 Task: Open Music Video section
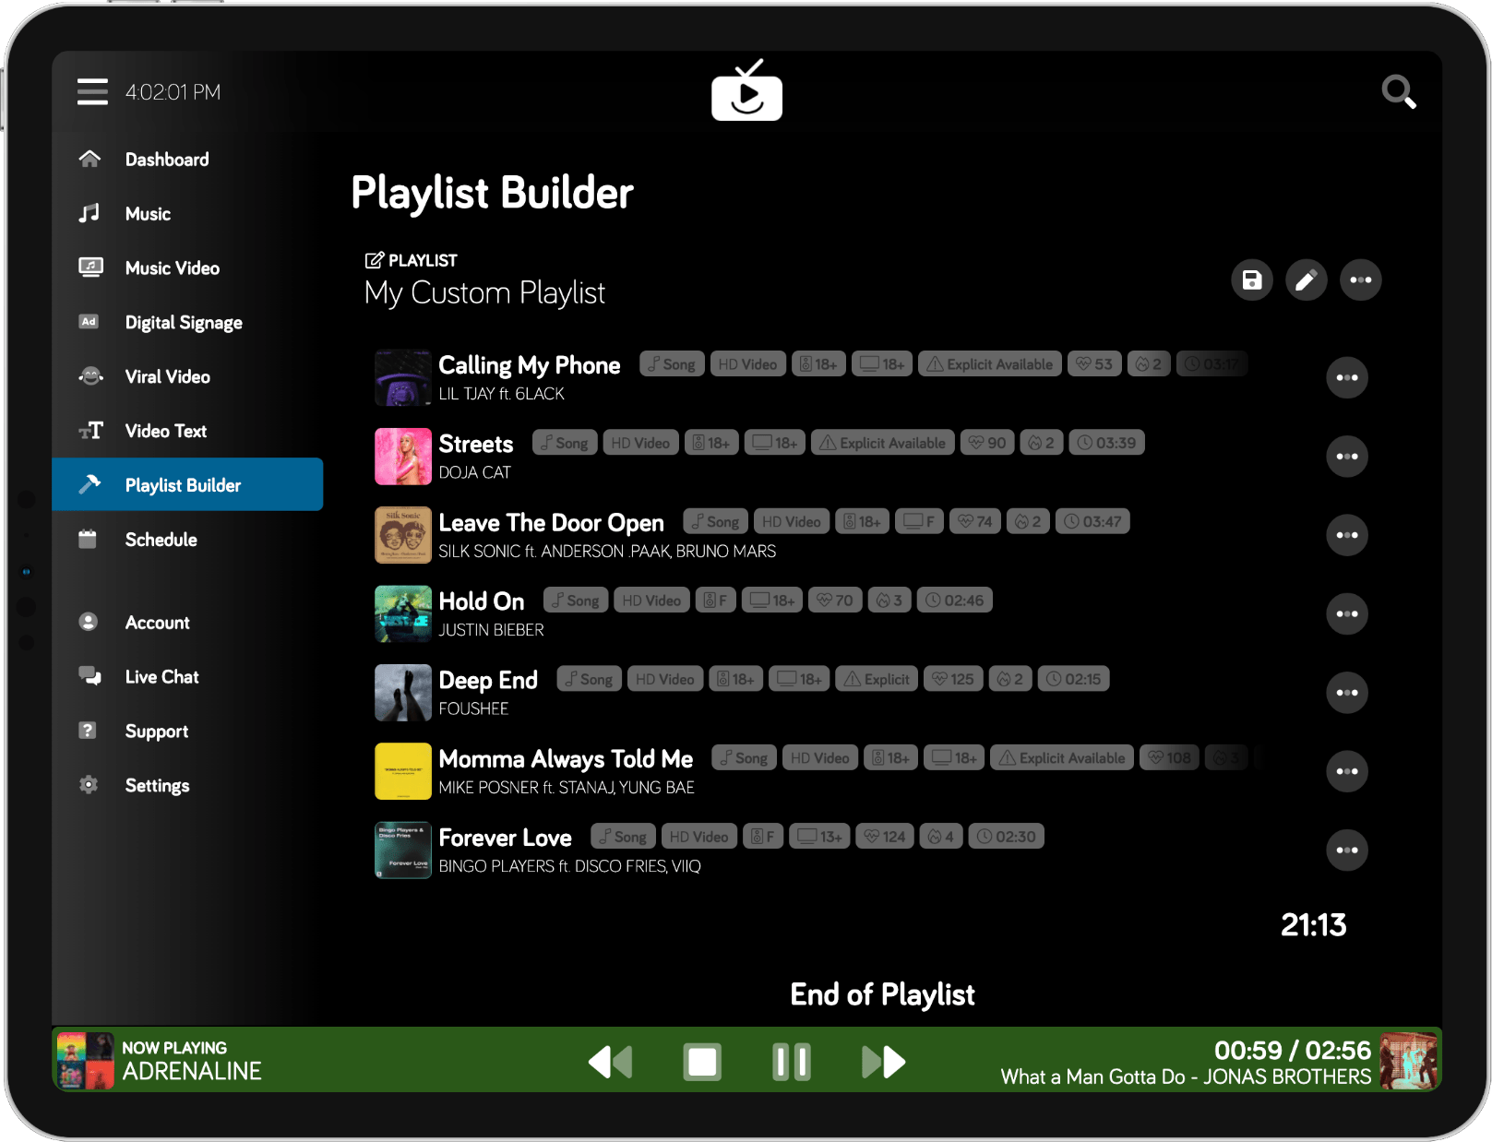[187, 268]
